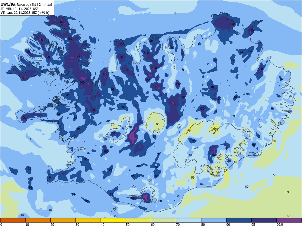
Task: Click legend tick label '40'
Action: [x=102, y=225]
